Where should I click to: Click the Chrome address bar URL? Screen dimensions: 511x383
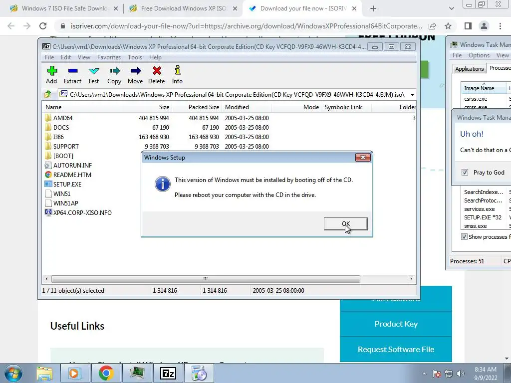246,26
